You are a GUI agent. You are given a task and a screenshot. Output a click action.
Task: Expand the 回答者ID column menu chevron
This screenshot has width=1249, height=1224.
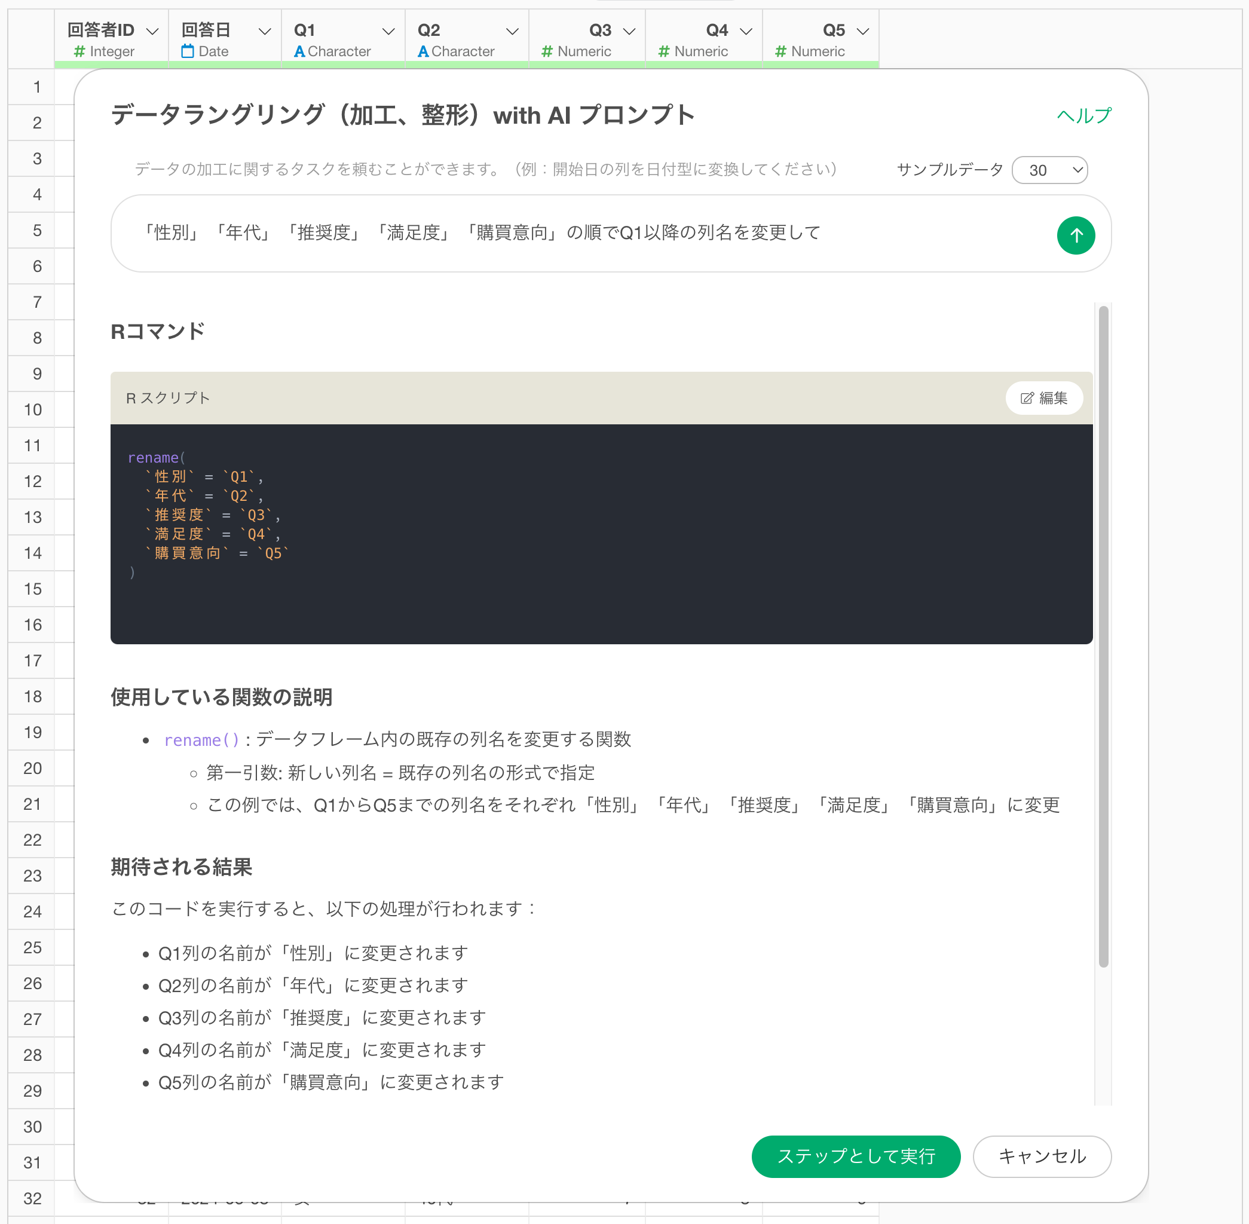[x=152, y=31]
